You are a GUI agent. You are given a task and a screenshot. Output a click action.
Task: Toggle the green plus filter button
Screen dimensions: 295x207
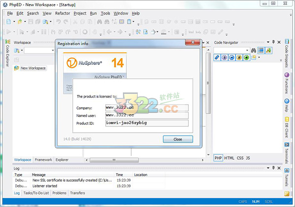click(246, 58)
